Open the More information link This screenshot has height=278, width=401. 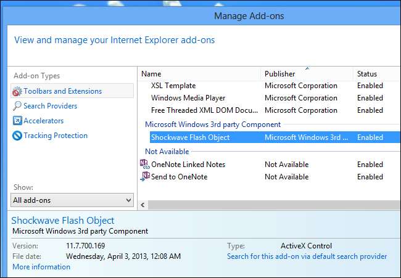coord(41,267)
